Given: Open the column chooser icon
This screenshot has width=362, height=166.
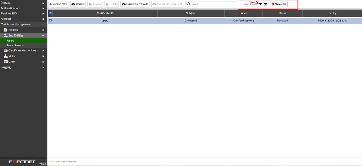Looking at the screenshot, I should click(266, 4).
